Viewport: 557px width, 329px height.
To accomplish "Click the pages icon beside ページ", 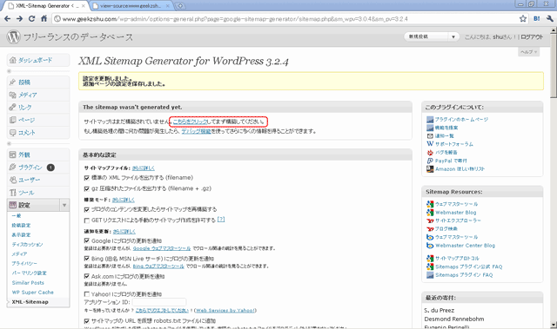I will [12, 120].
